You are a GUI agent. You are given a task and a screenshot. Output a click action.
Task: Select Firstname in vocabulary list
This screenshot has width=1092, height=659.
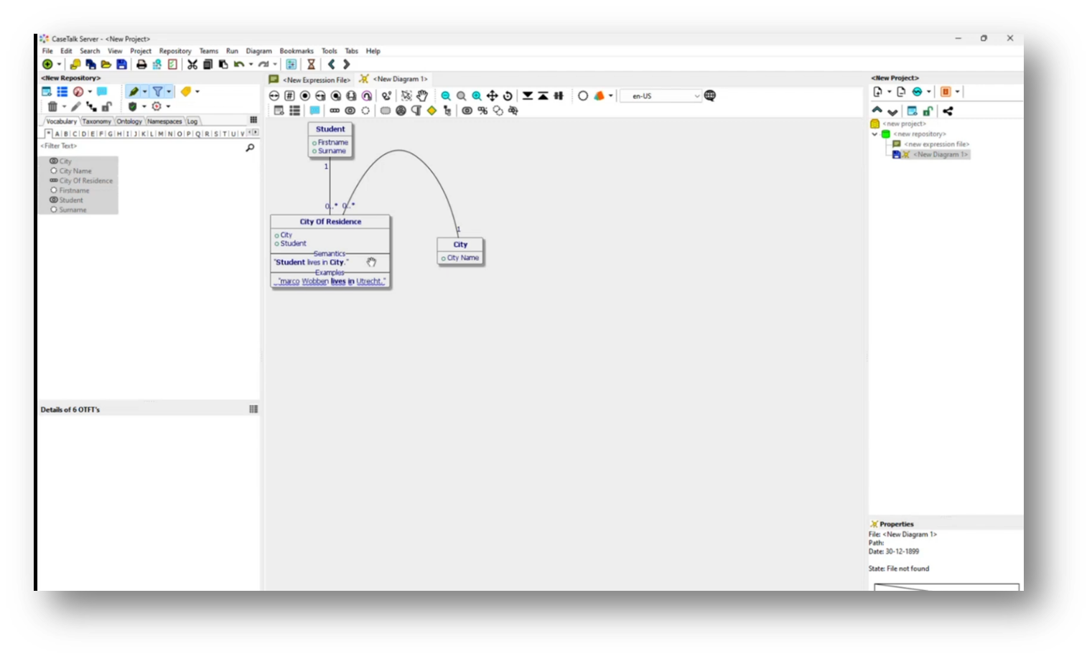pos(74,190)
